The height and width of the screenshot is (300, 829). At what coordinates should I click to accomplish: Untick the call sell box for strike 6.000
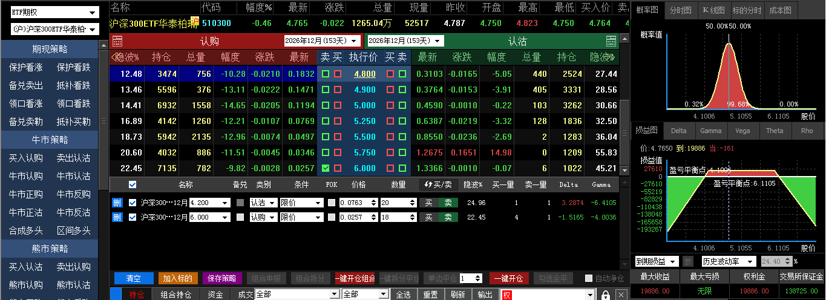[x=326, y=168]
